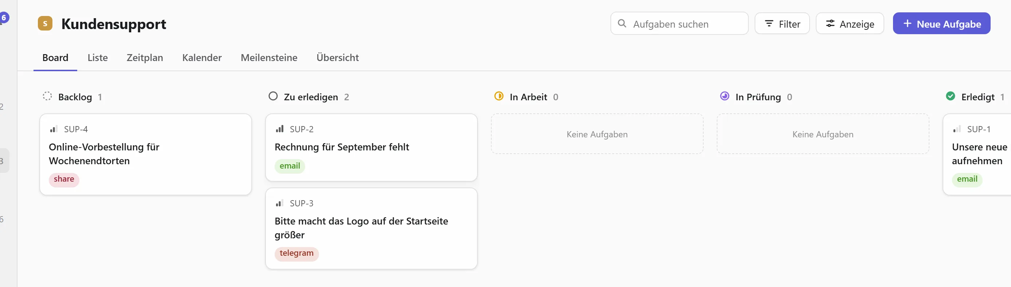
Task: Open task Rechnung für September fehlt
Action: 371,147
